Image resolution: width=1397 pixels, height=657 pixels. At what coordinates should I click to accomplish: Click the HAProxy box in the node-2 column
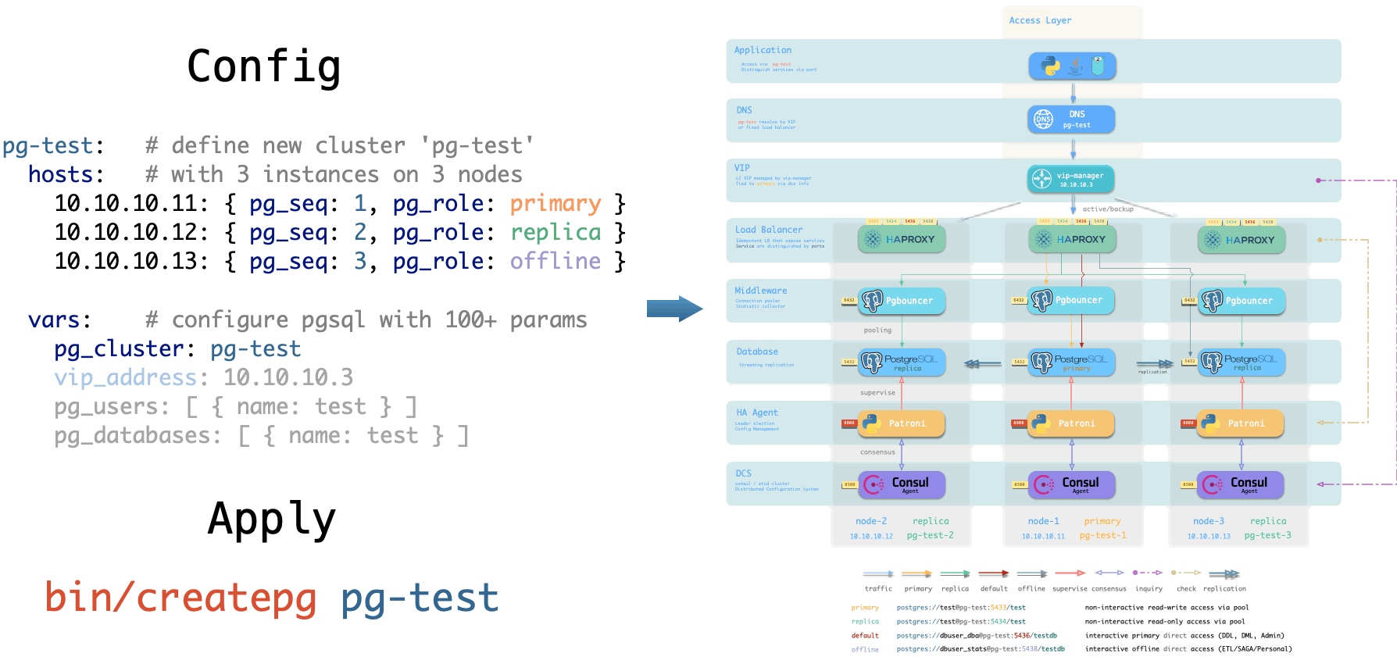pyautogui.click(x=902, y=240)
